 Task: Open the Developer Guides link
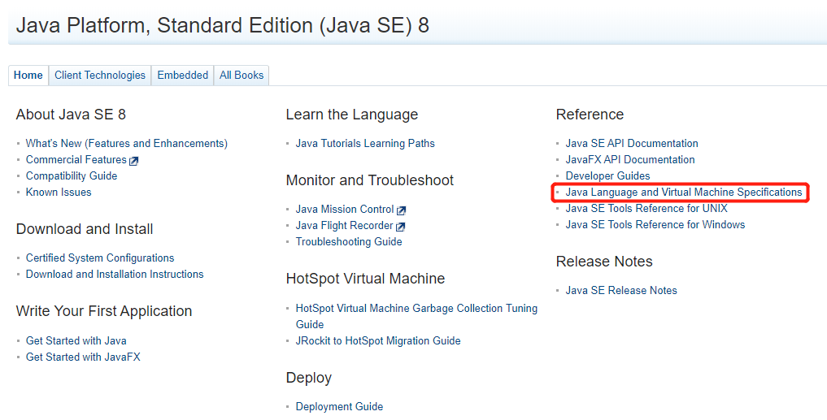tap(608, 176)
